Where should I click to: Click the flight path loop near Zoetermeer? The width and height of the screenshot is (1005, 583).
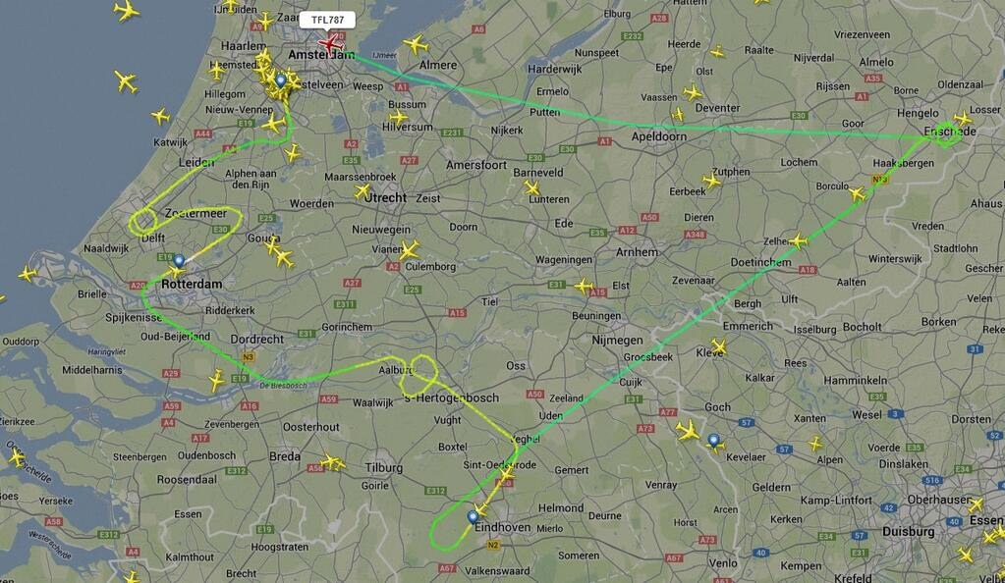click(x=144, y=221)
